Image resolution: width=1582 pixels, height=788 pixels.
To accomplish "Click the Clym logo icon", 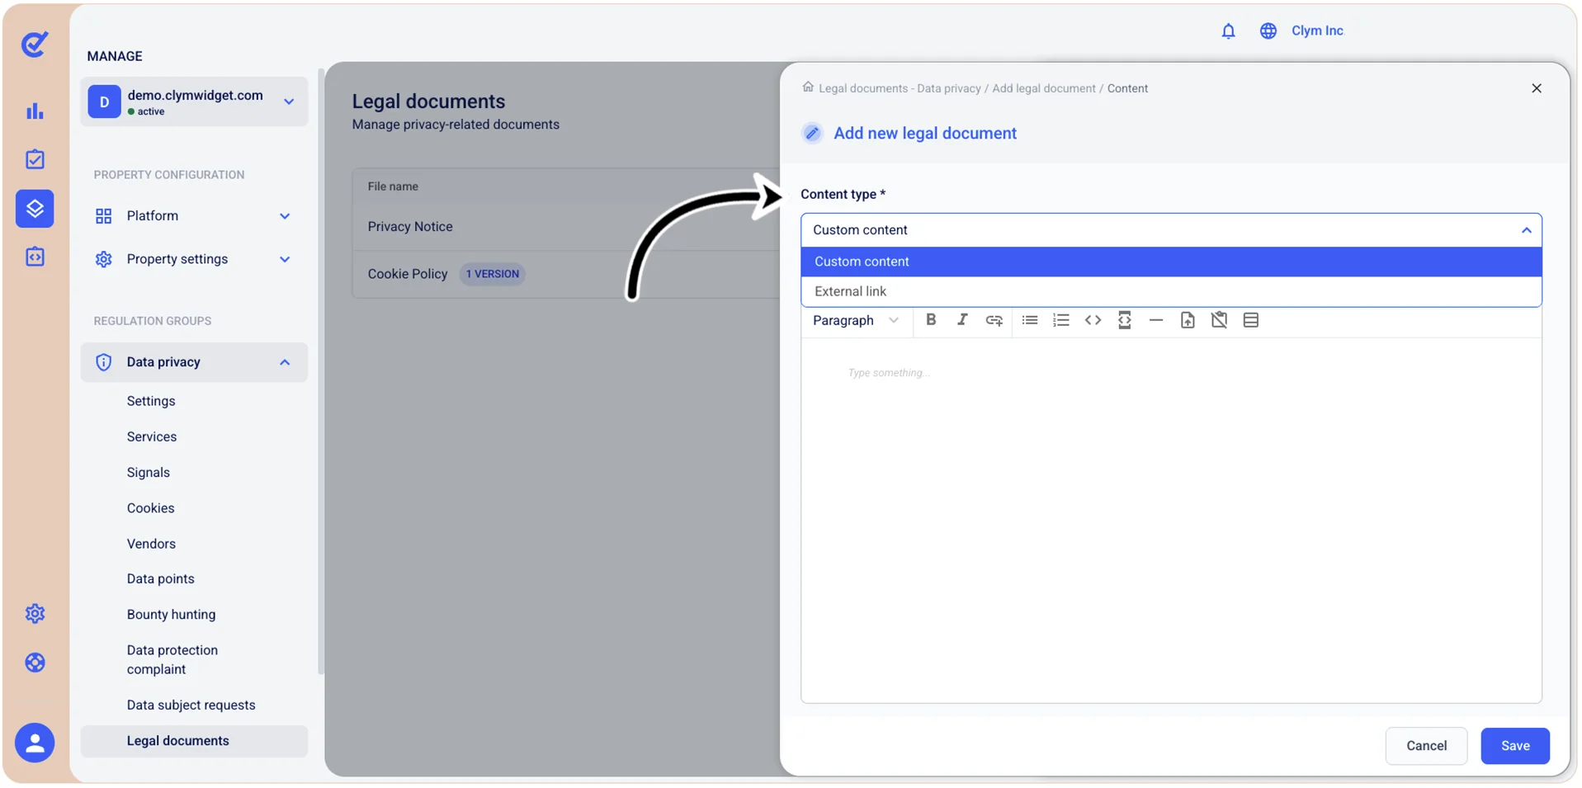I will pos(35,44).
